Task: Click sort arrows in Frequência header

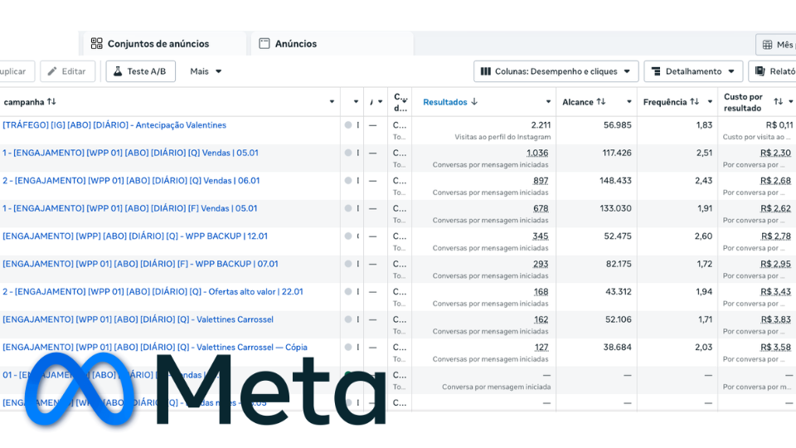Action: click(695, 102)
